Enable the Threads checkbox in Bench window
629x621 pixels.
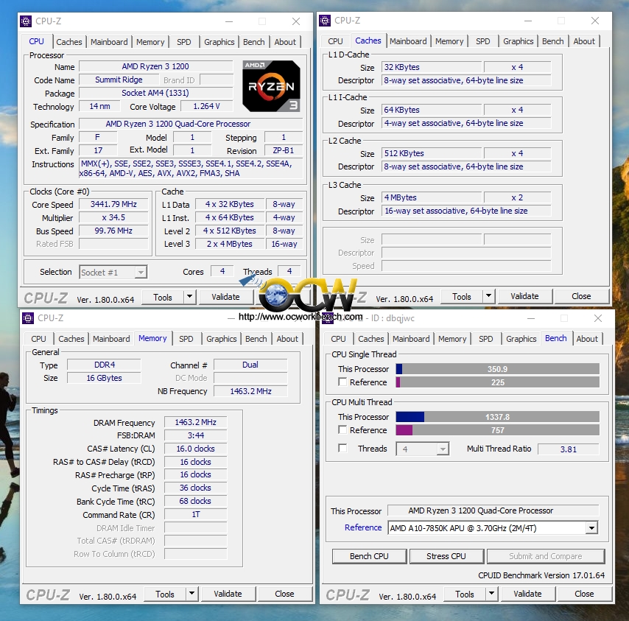342,448
